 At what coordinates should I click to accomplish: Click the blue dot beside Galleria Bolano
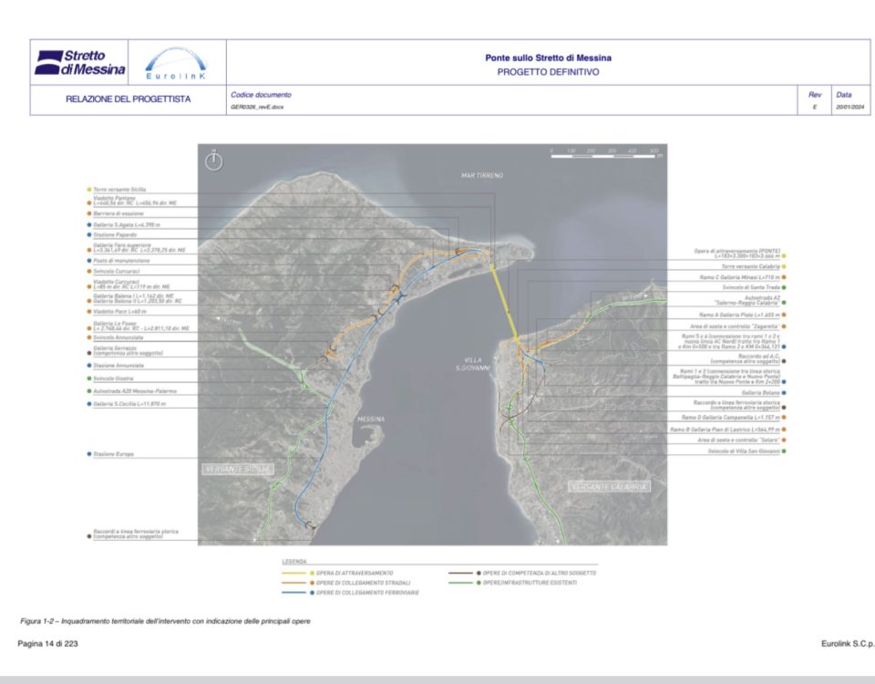coord(784,392)
